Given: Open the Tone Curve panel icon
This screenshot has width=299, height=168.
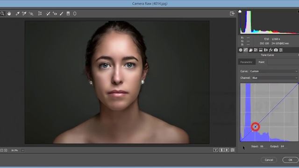Looking at the screenshot, I should click(246, 50).
